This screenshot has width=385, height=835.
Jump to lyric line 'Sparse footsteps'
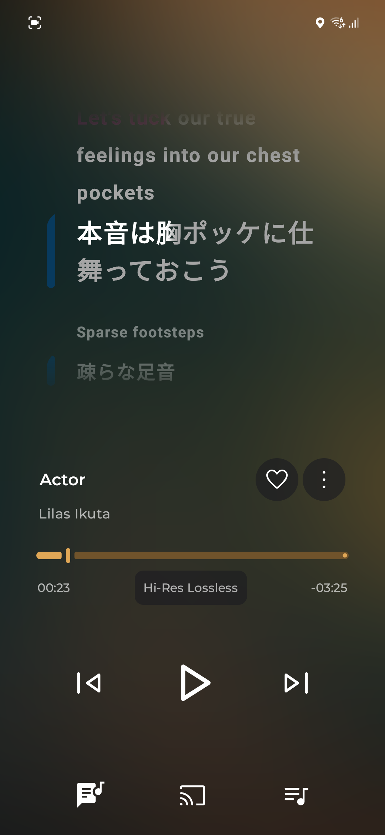(140, 332)
